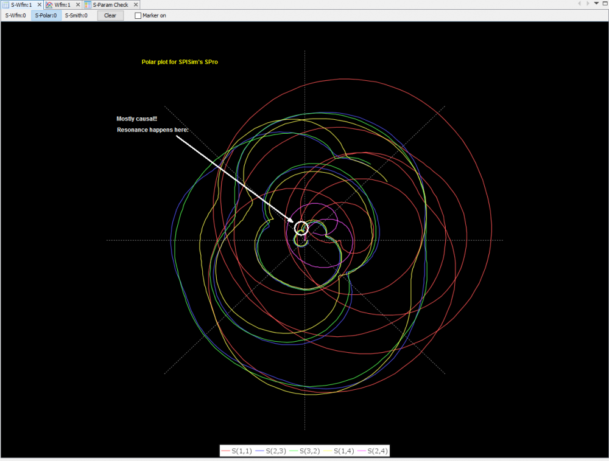
Task: Close the S-Wfm:1 tab
Action: coord(39,4)
